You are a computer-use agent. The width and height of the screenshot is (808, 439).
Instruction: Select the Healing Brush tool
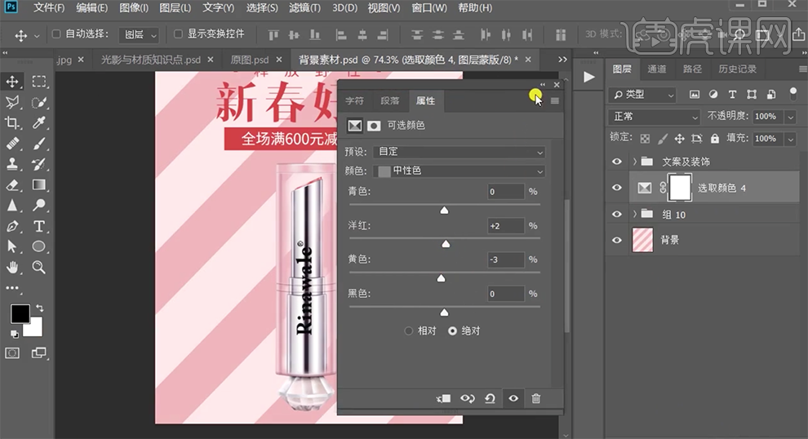point(12,144)
